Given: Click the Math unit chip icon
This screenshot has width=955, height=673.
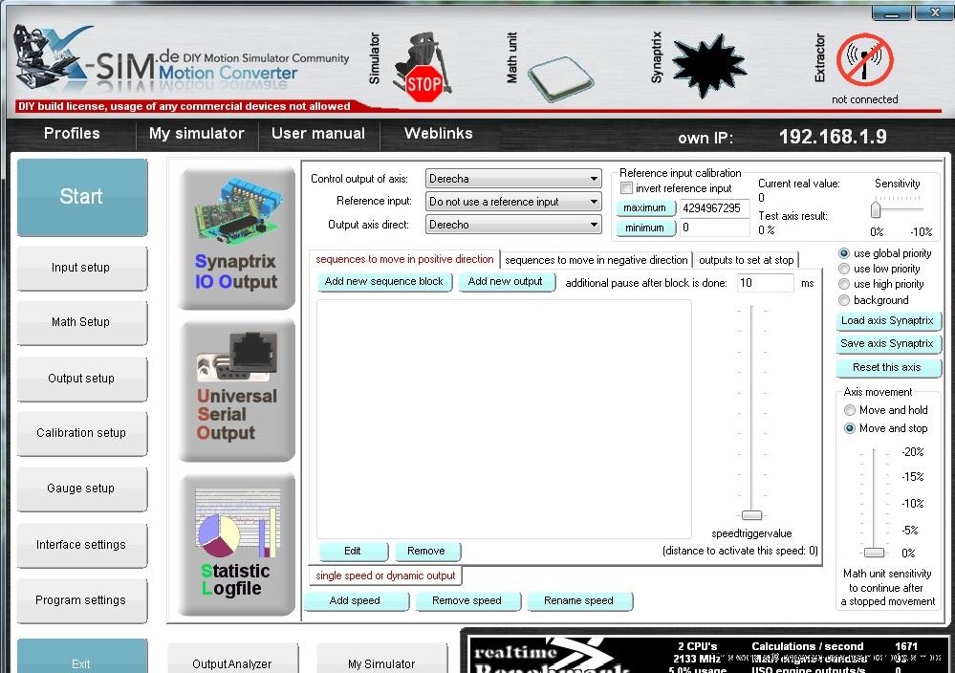Looking at the screenshot, I should click(561, 75).
